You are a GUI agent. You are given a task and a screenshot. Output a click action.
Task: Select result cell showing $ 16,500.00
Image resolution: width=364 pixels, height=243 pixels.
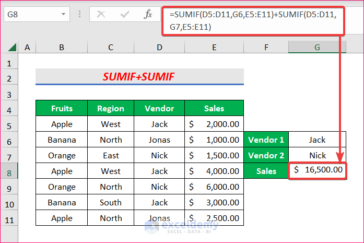click(x=317, y=171)
